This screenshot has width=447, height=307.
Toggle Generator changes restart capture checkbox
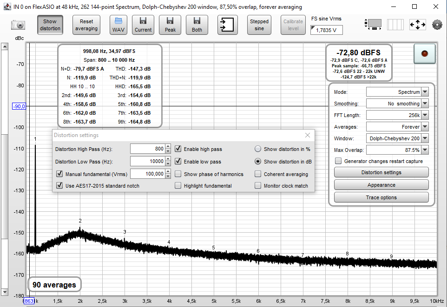pyautogui.click(x=338, y=161)
